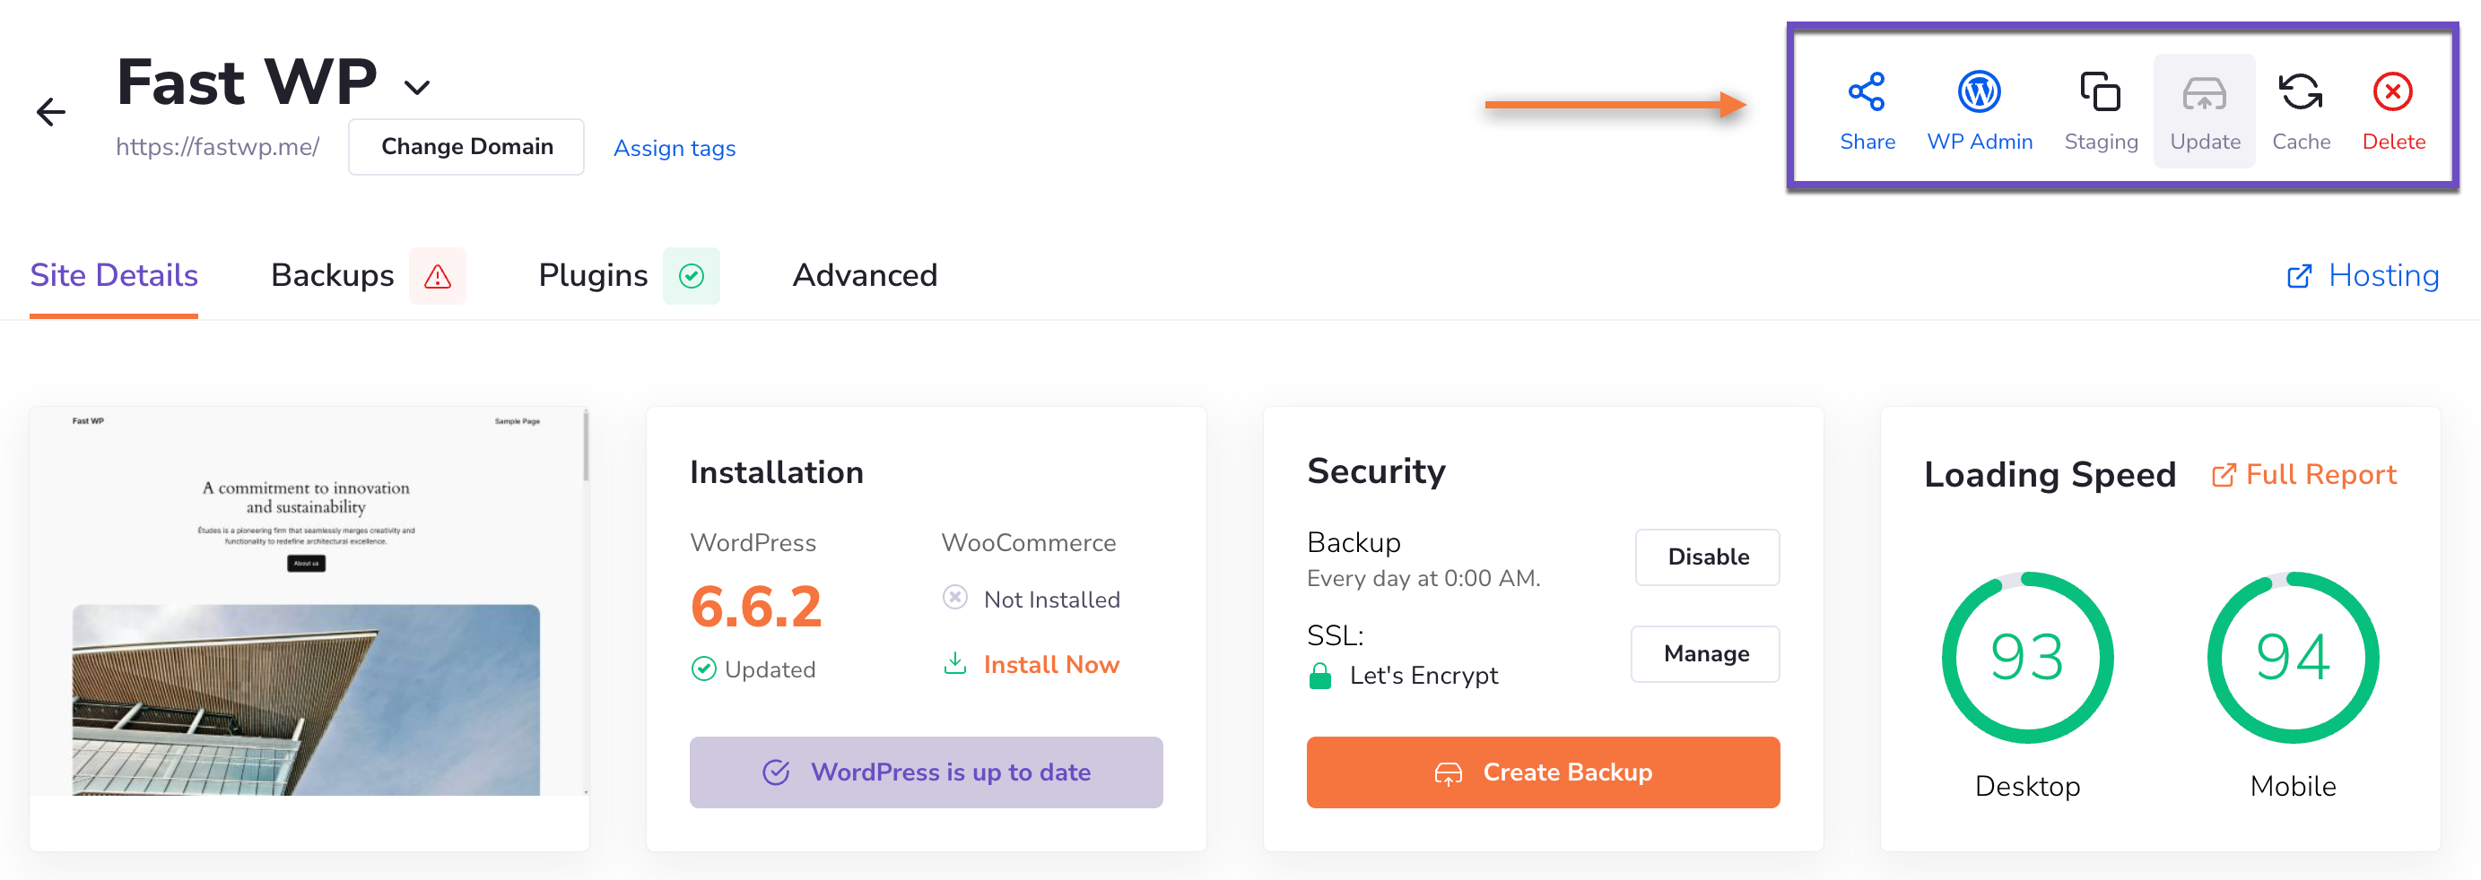Screen dimensions: 2481x880
Task: Clear the site Cache
Action: coord(2302,108)
